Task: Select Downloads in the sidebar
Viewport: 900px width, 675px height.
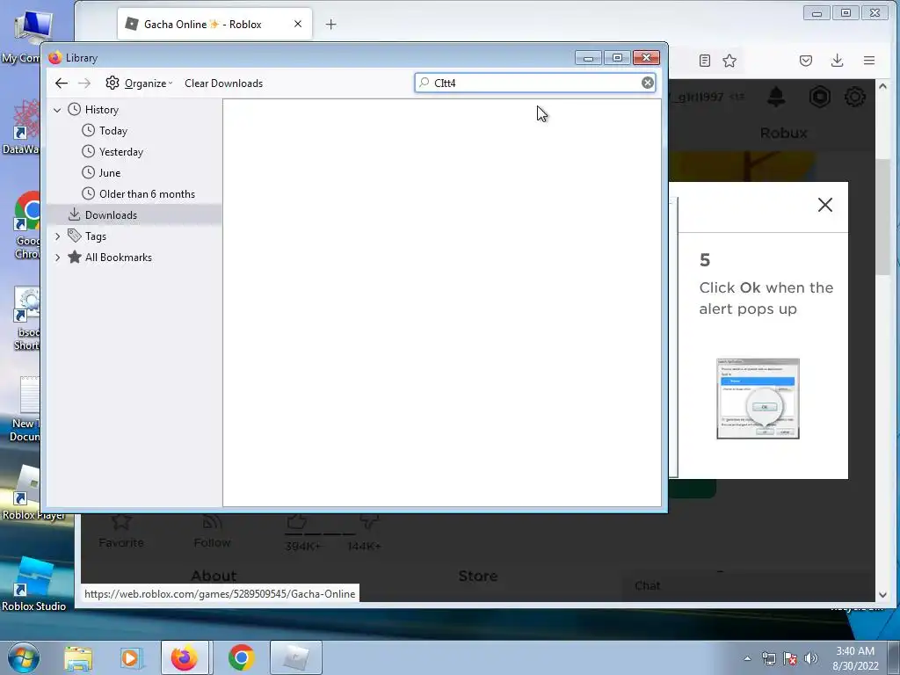Action: point(111,215)
